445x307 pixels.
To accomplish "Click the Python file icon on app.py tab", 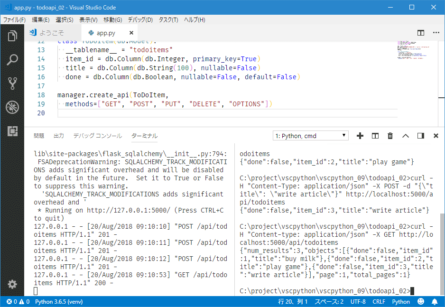I will coord(91,33).
